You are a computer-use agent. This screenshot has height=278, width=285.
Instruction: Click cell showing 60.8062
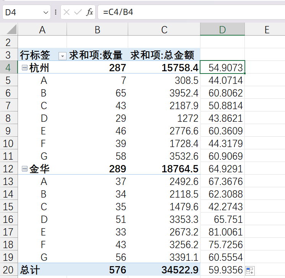point(223,93)
